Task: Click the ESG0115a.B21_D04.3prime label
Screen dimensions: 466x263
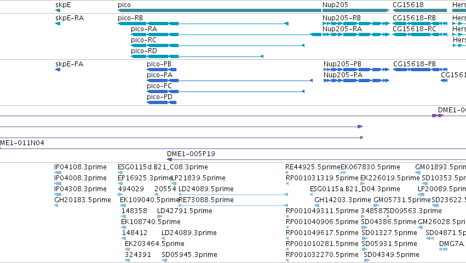Action: (355, 189)
